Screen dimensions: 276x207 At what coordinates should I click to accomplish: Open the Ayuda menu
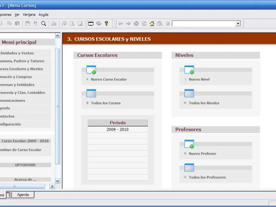click(x=43, y=14)
